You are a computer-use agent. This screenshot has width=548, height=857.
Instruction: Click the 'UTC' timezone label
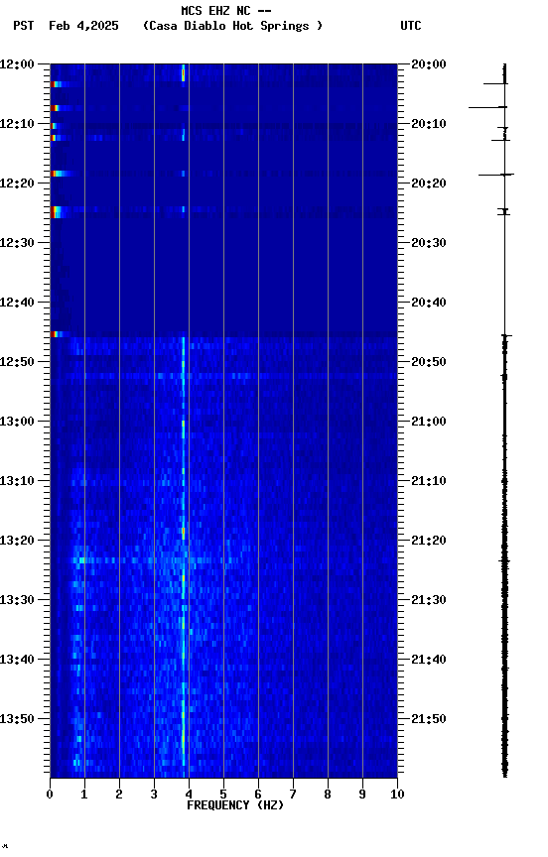pos(411,26)
